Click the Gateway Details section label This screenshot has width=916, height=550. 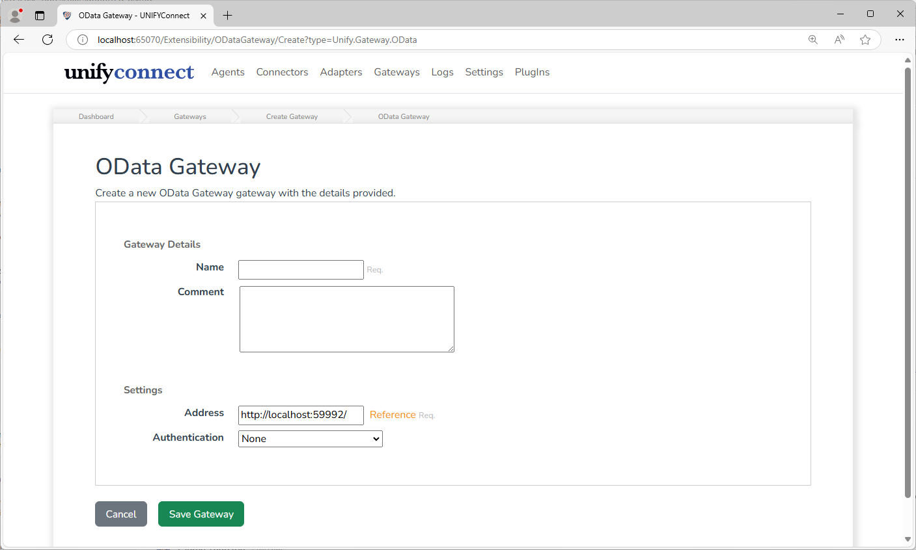(x=162, y=244)
